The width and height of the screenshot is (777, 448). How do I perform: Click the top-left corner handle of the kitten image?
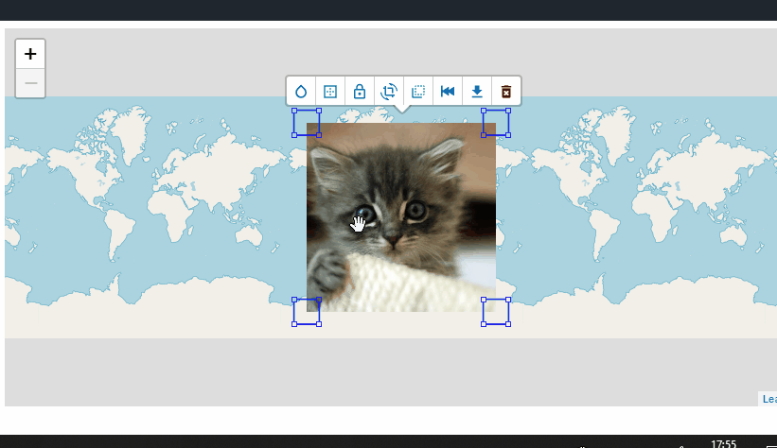(307, 123)
